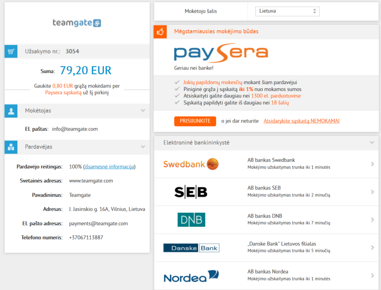Click the orange thumbs-up favorite icon

160,31
